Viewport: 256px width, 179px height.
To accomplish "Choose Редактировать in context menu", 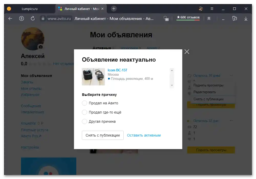I will coord(205,92).
